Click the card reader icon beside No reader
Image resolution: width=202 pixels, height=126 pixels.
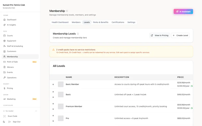pos(36,111)
